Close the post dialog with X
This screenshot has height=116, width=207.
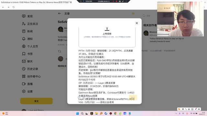[137, 23]
